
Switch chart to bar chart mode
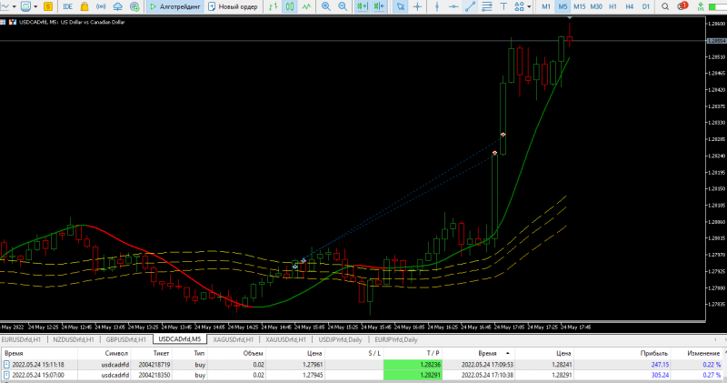pos(274,6)
